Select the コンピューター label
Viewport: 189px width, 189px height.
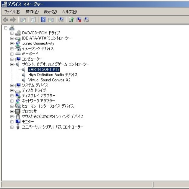click(x=32, y=59)
